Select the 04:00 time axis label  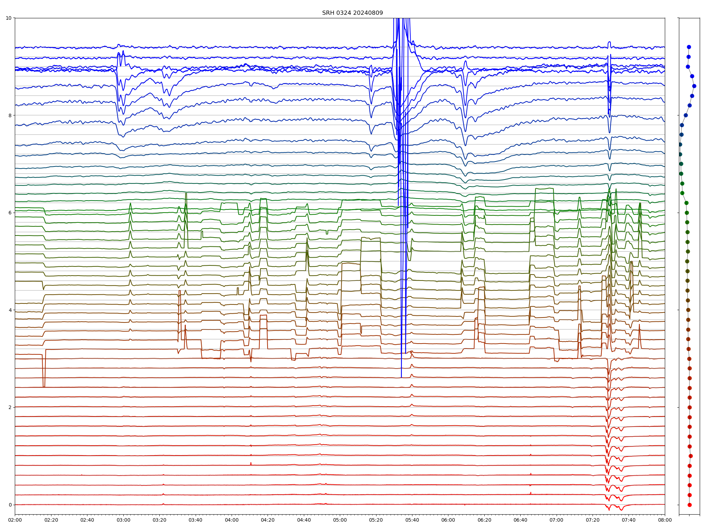coord(232,520)
